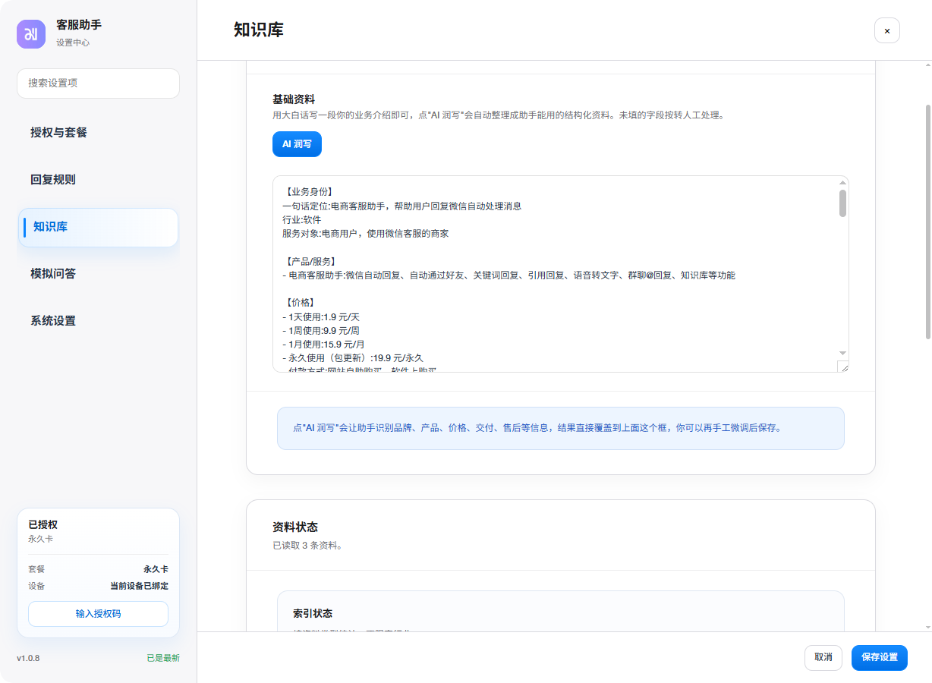Click the 搜索设置项 search field
Screen dimensions: 932x683
point(98,83)
